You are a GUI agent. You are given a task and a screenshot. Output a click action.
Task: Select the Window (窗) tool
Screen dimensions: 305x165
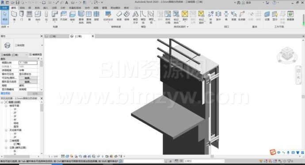(x=29, y=16)
